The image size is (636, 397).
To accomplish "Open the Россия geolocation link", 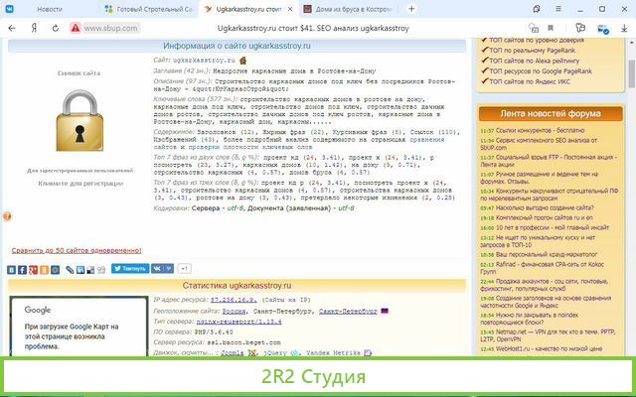I will click(x=235, y=311).
